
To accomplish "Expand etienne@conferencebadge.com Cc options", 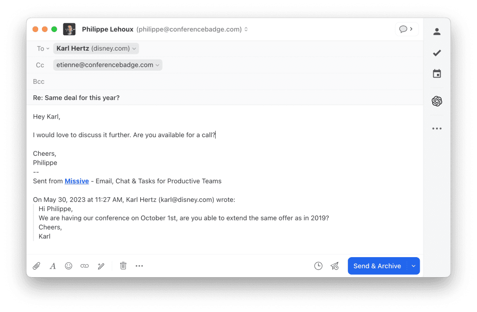I will point(157,65).
